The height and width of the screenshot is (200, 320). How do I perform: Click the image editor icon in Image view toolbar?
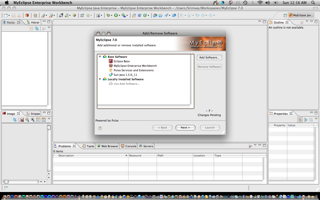22,120
